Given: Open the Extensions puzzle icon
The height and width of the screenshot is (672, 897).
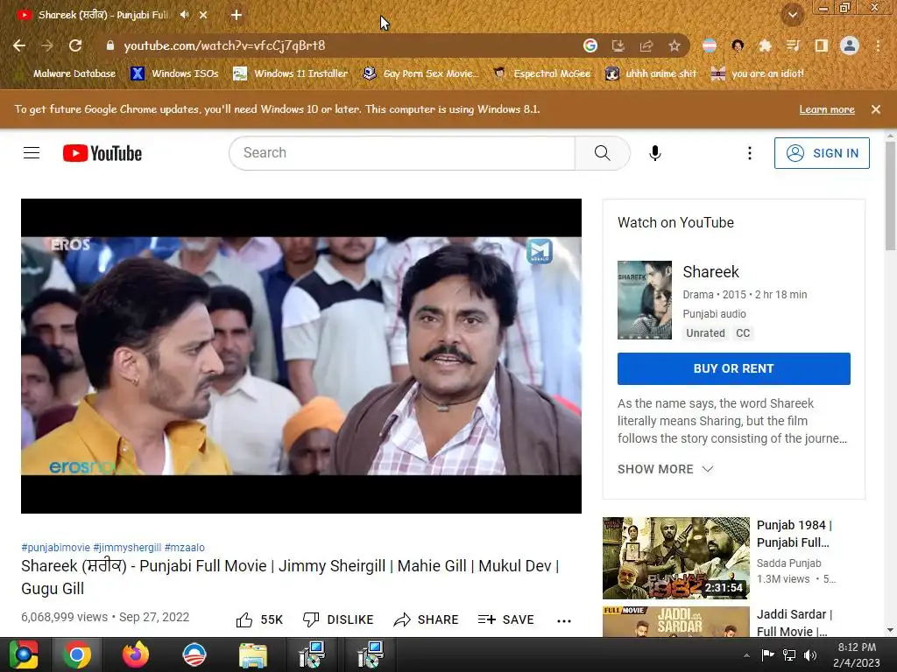Looking at the screenshot, I should [x=765, y=45].
